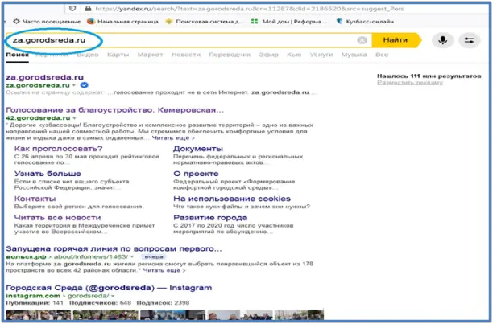The image size is (493, 324).
Task: Open the Начальная страница Firefox bookmark
Action: pos(123,22)
